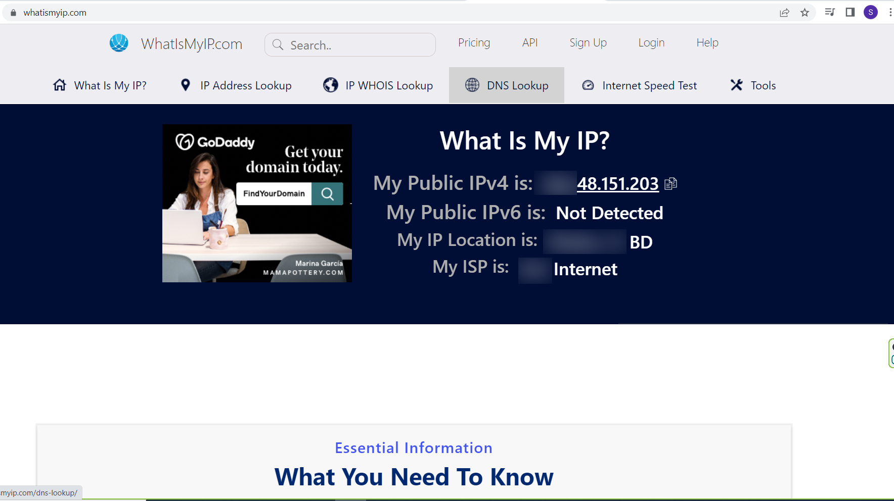The width and height of the screenshot is (894, 501).
Task: Click the speedometer icon for Internet Speed Test
Action: [588, 85]
